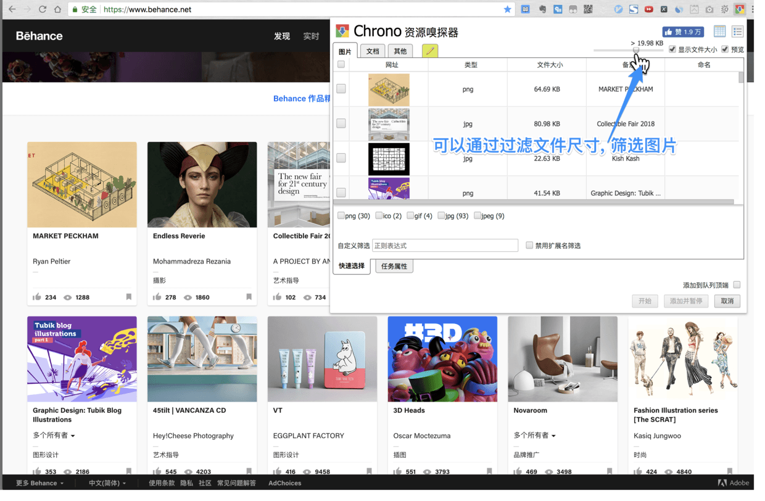Switch Chrono sniffer to list view
This screenshot has height=501, width=765.
click(737, 31)
